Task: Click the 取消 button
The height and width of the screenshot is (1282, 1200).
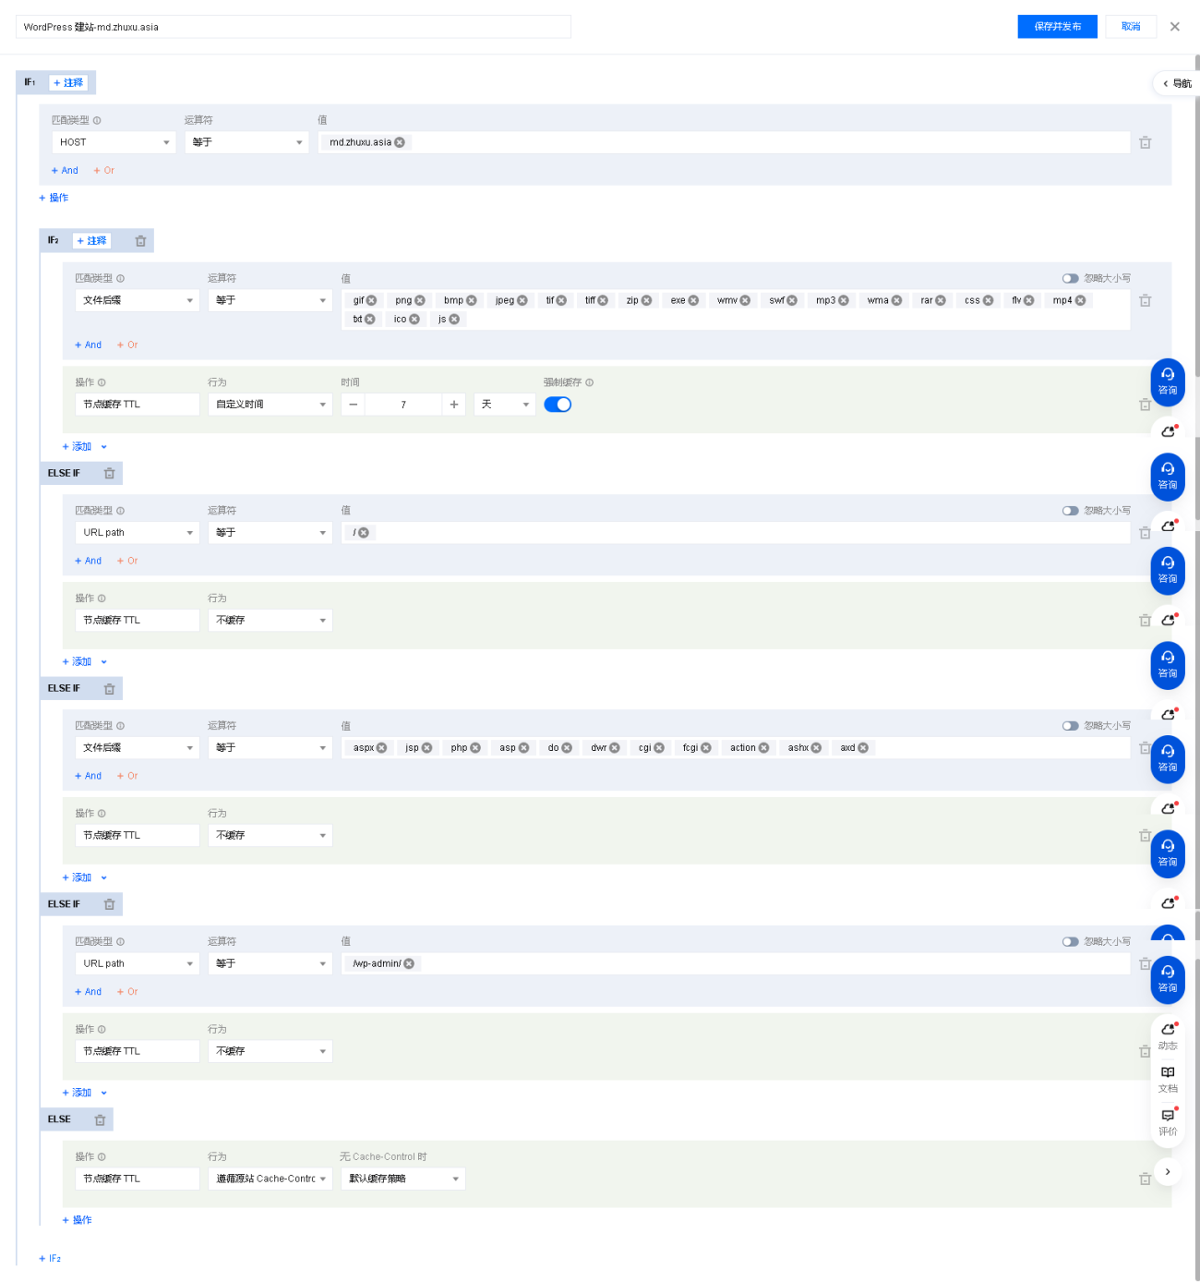Action: point(1131,27)
